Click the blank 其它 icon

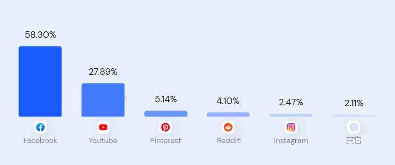(354, 127)
